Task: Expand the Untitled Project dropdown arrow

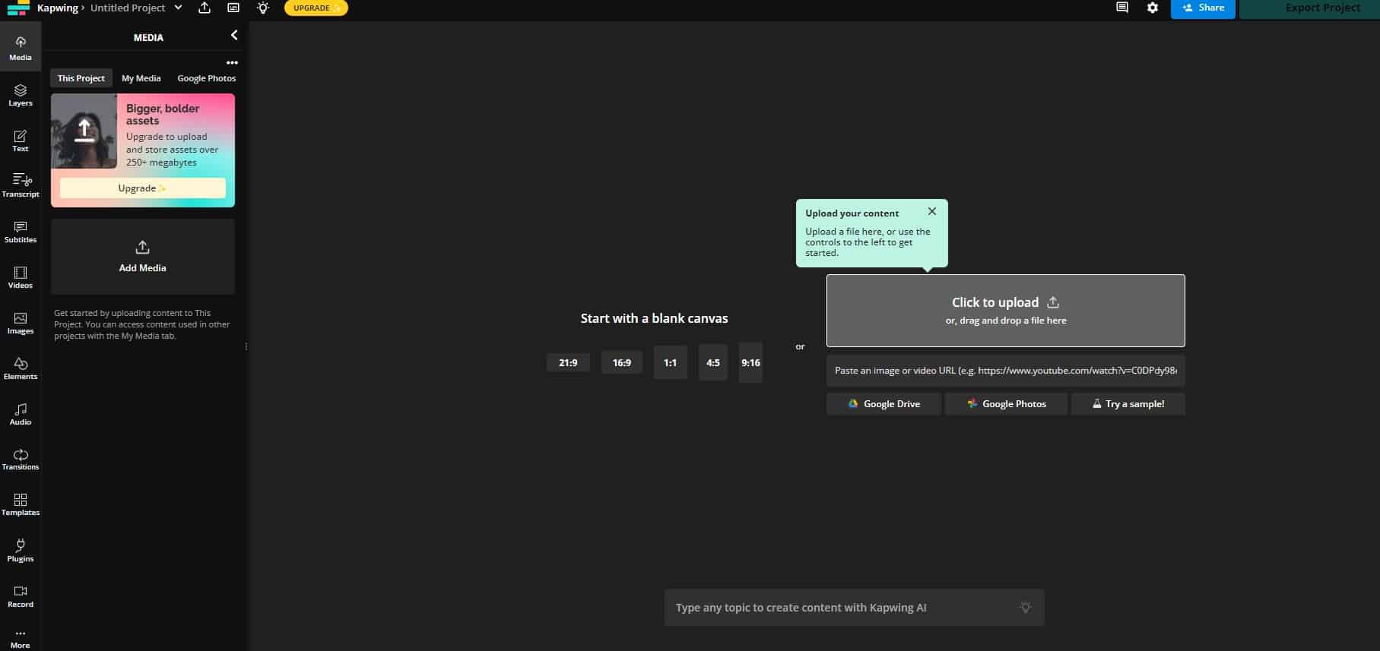Action: tap(179, 8)
